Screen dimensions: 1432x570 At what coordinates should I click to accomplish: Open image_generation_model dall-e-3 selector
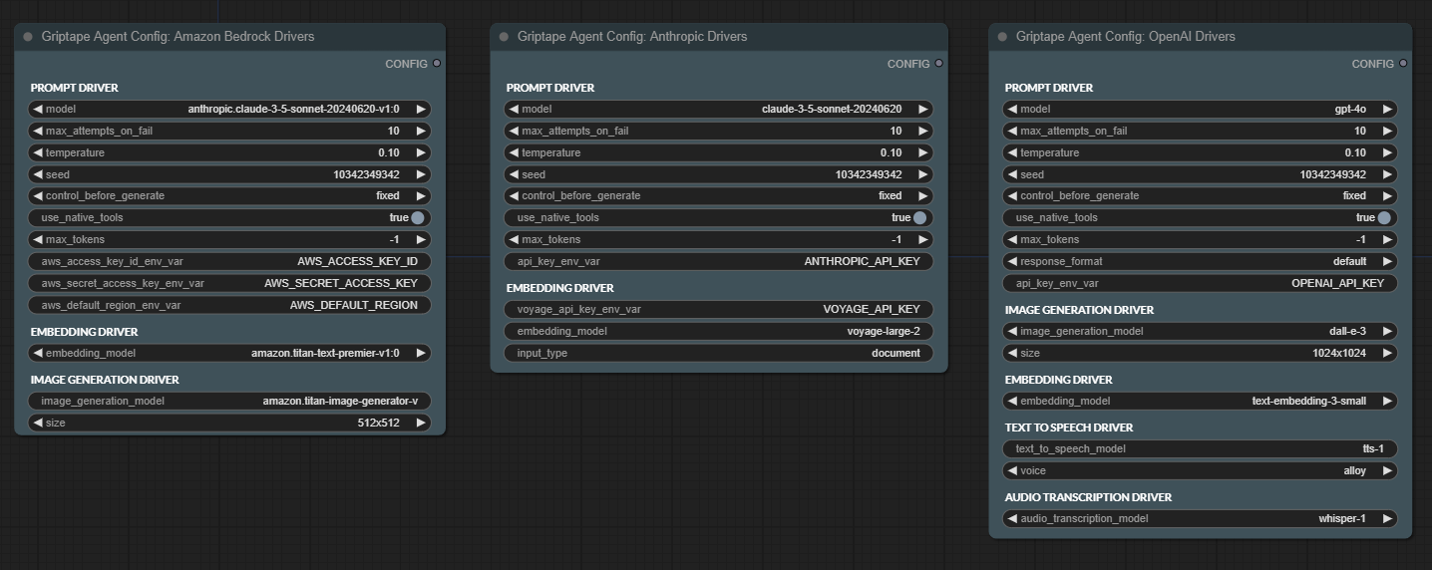pyautogui.click(x=1201, y=332)
